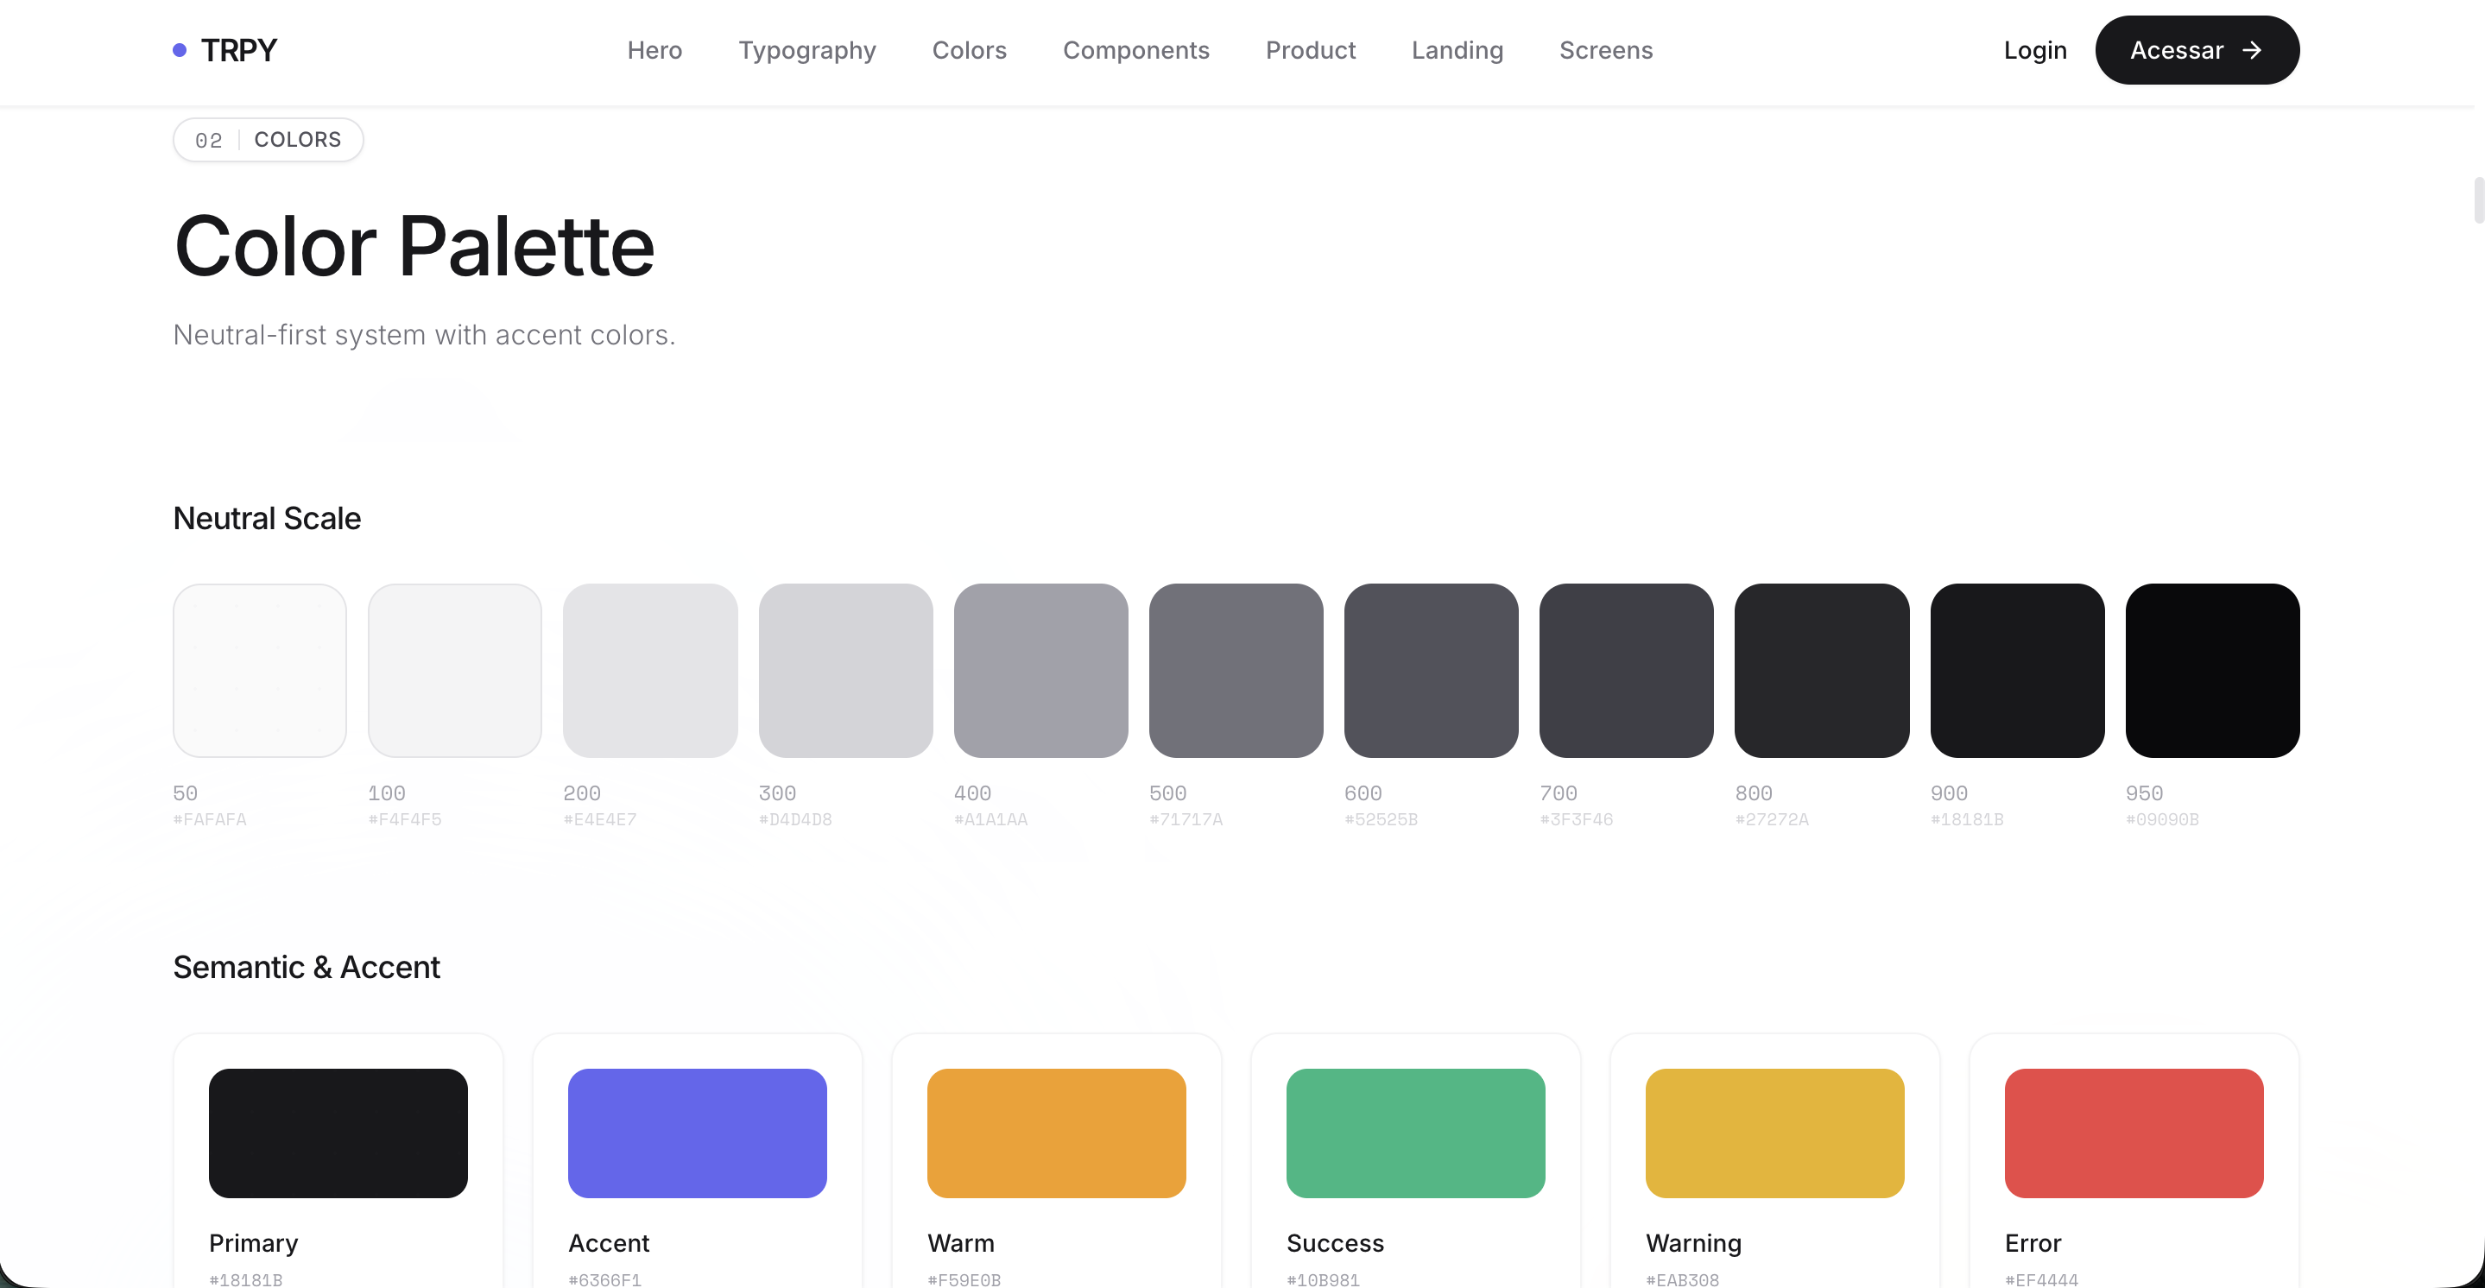
Task: Click the Warm card label
Action: [x=961, y=1242]
